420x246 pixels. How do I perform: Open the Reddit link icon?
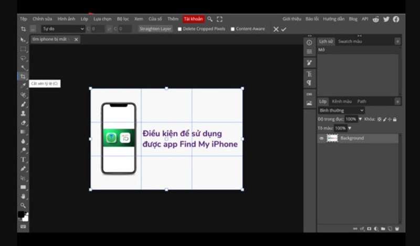pos(376,19)
